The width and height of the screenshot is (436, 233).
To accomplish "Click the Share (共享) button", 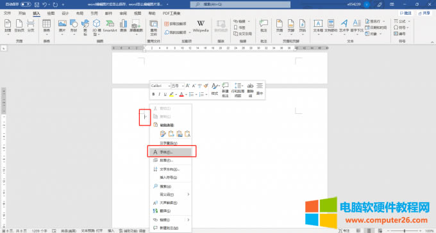I will click(424, 13).
